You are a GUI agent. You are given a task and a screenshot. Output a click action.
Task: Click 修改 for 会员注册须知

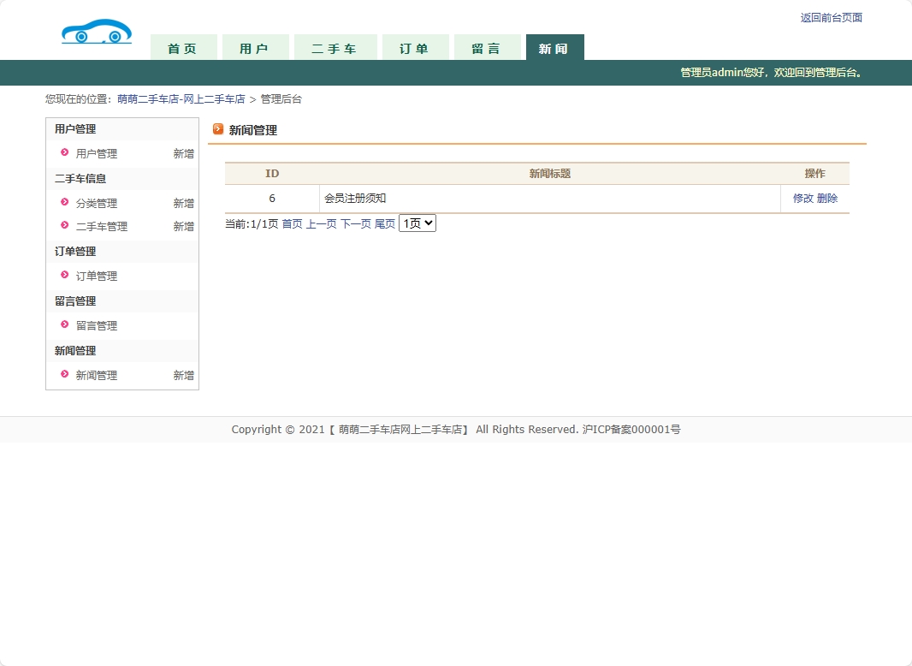click(x=802, y=199)
